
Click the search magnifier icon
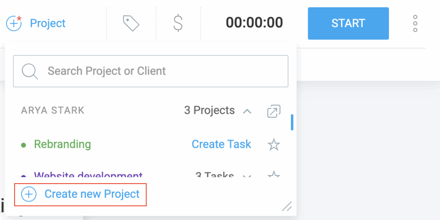tap(30, 71)
